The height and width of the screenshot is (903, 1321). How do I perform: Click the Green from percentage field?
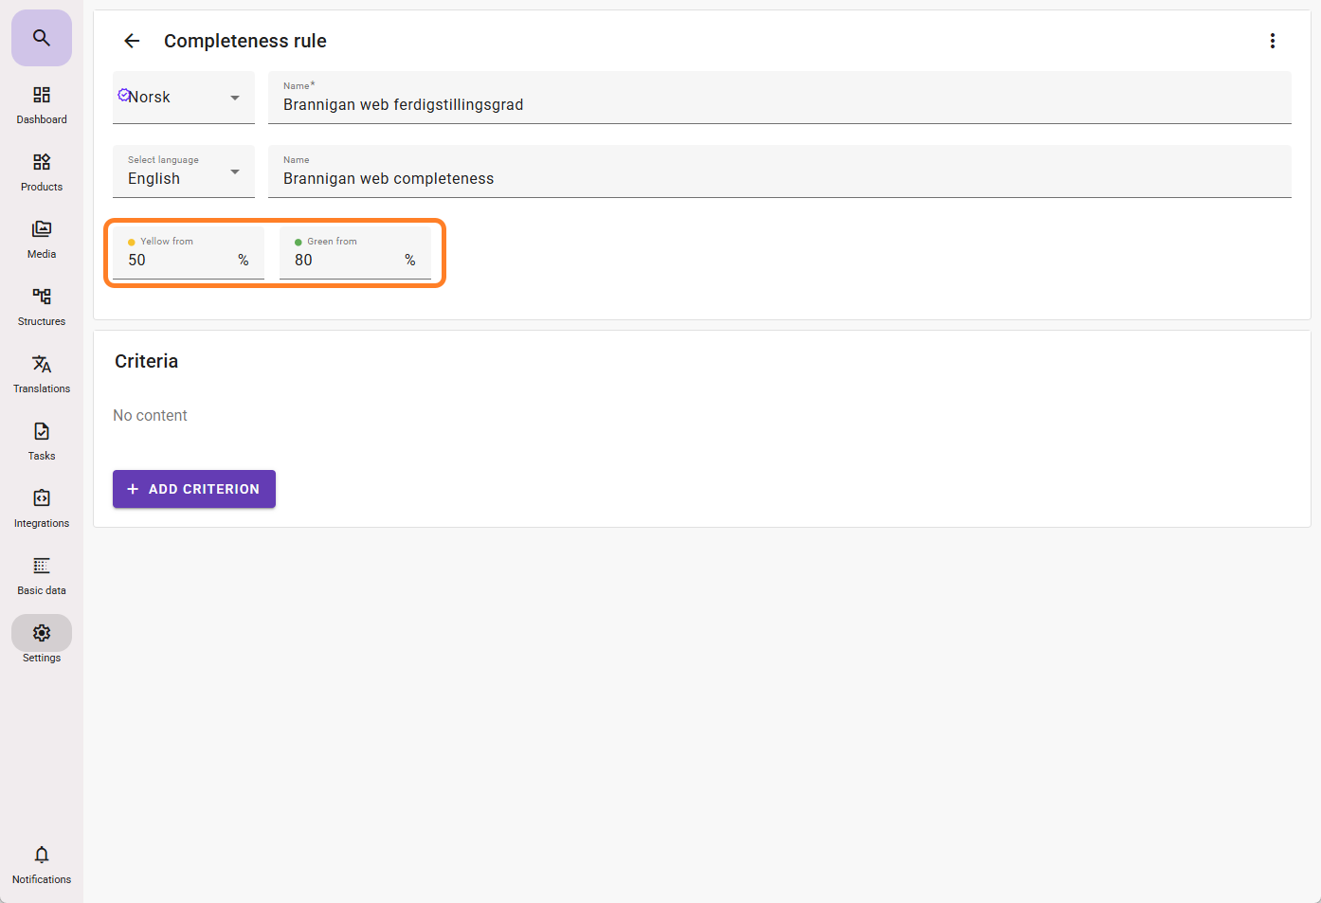[x=347, y=260]
